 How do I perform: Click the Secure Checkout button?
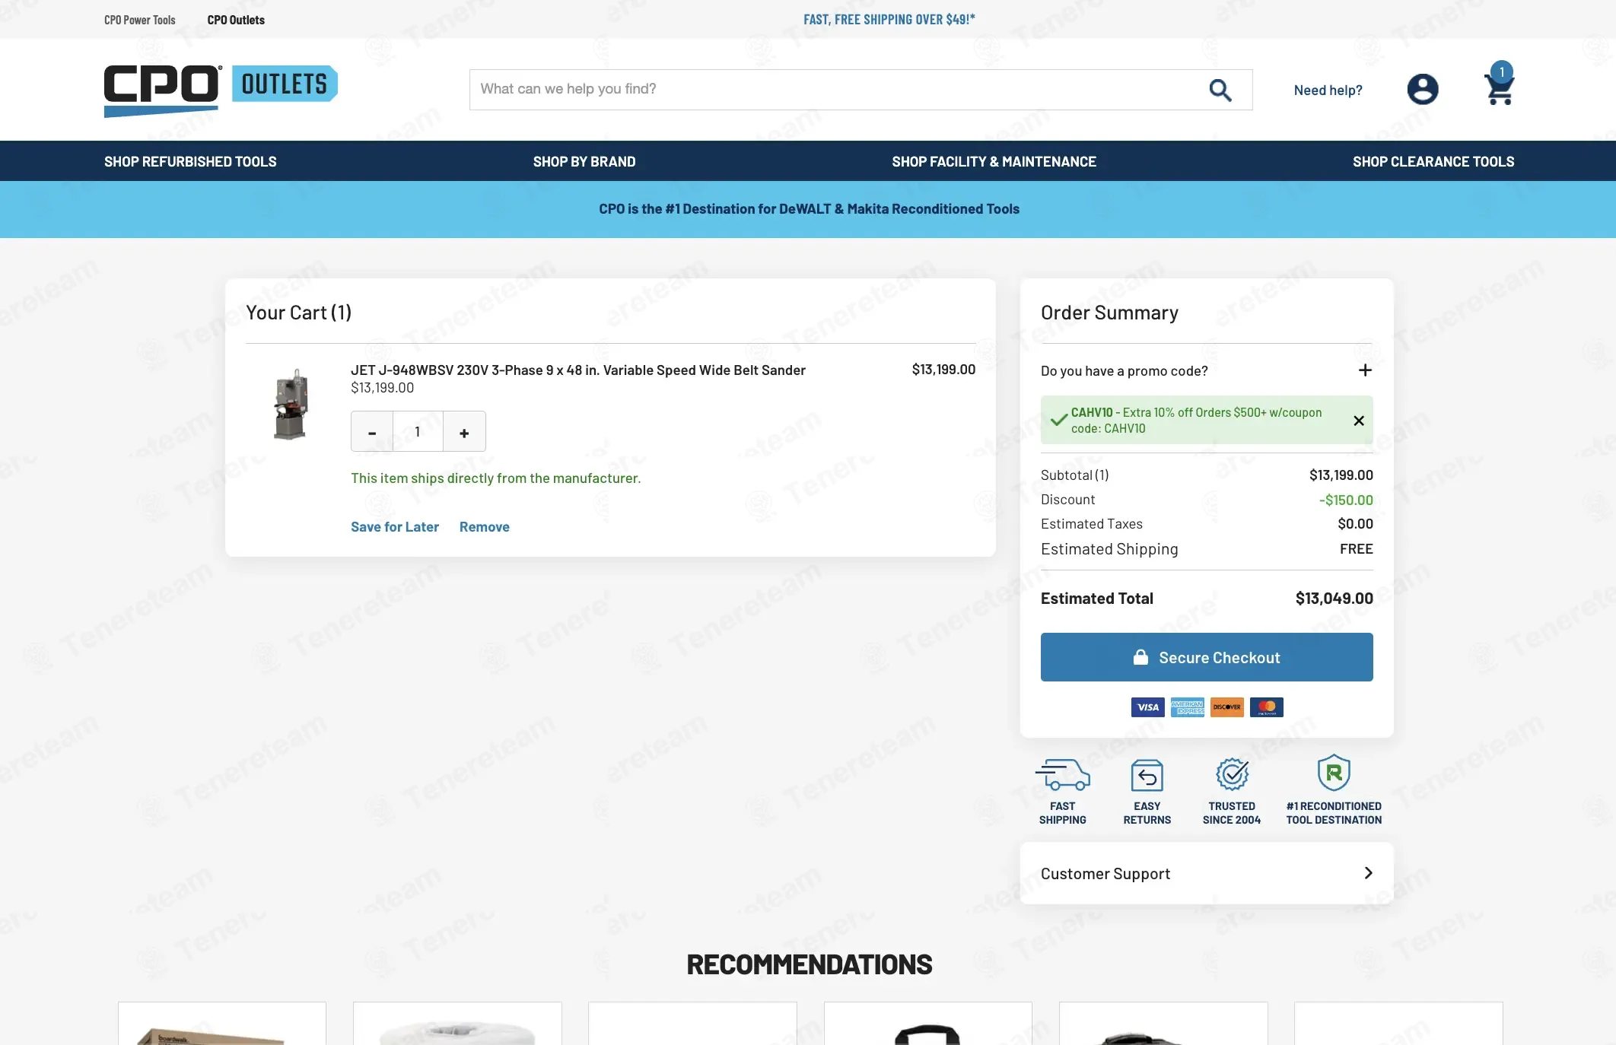pos(1207,657)
